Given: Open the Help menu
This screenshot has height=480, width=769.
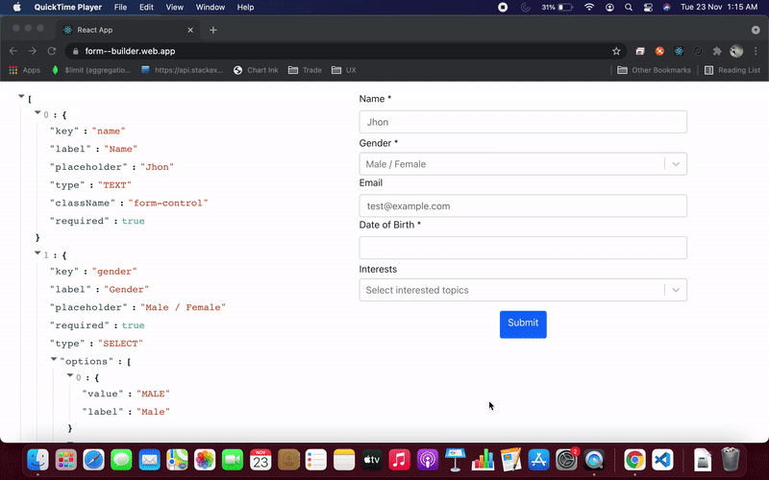Looking at the screenshot, I should tap(246, 8).
